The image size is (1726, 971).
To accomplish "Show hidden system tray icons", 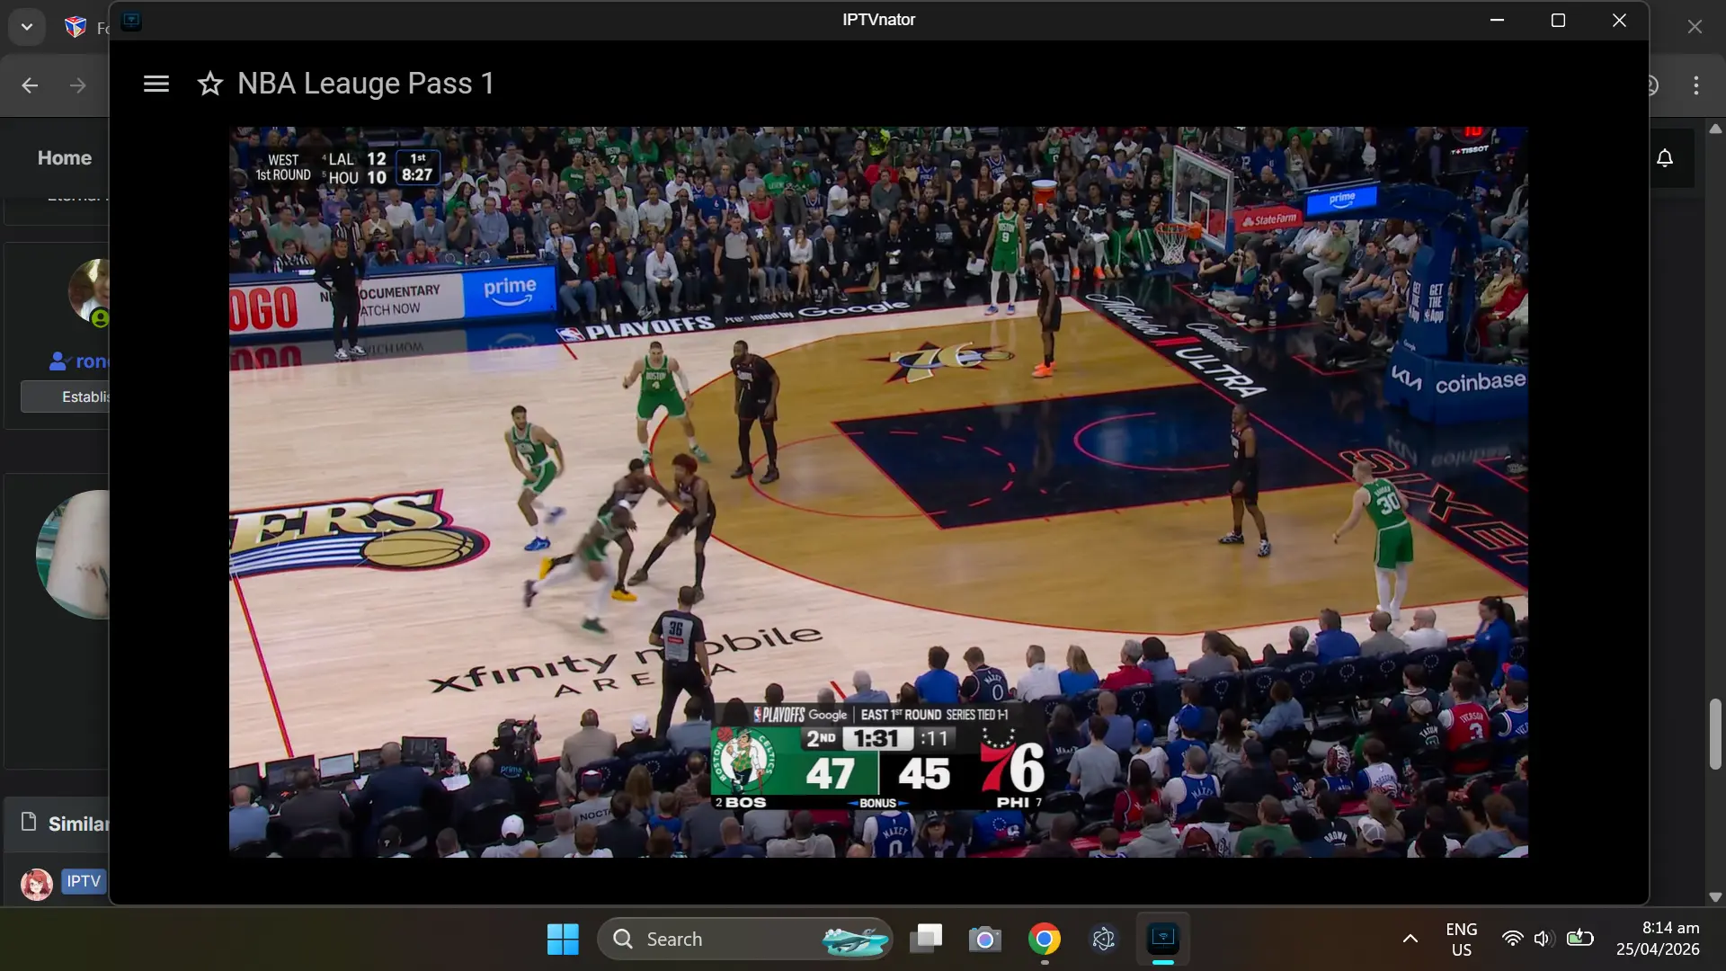I will click(1410, 940).
